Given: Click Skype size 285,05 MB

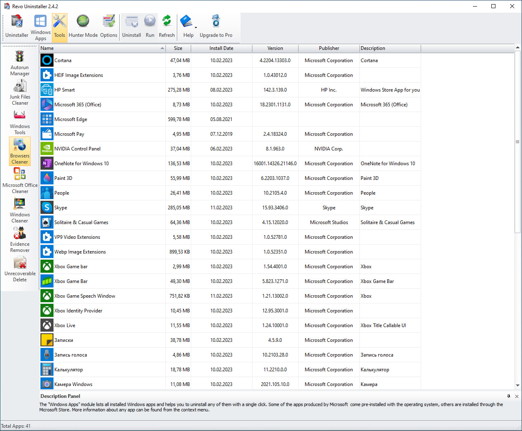Looking at the screenshot, I should point(178,208).
